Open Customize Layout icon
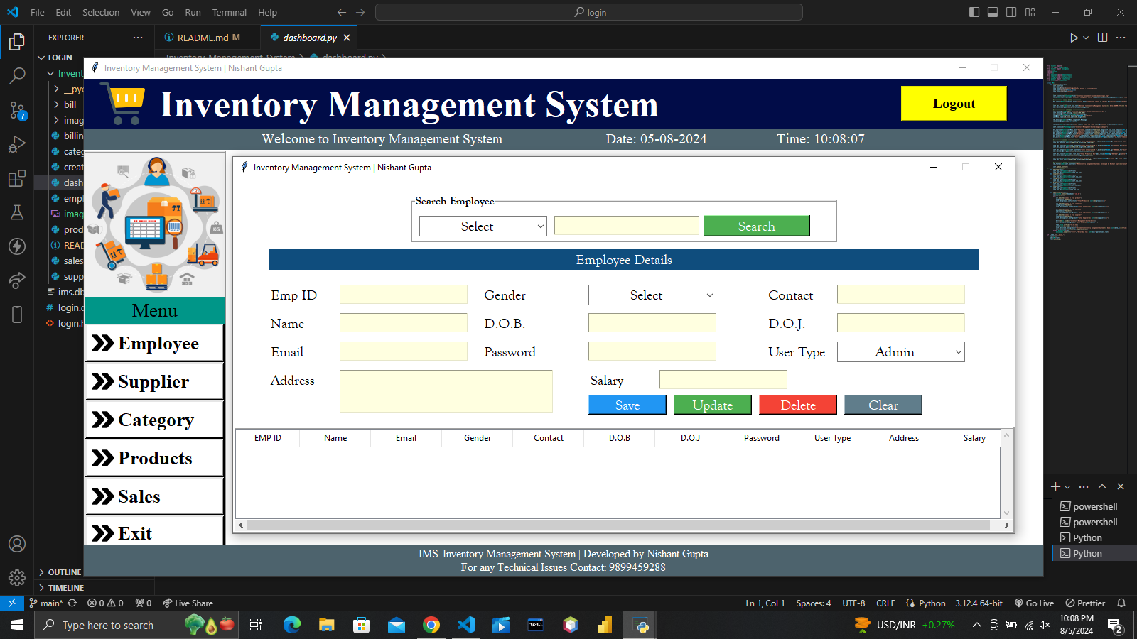The image size is (1137, 639). 1030,12
